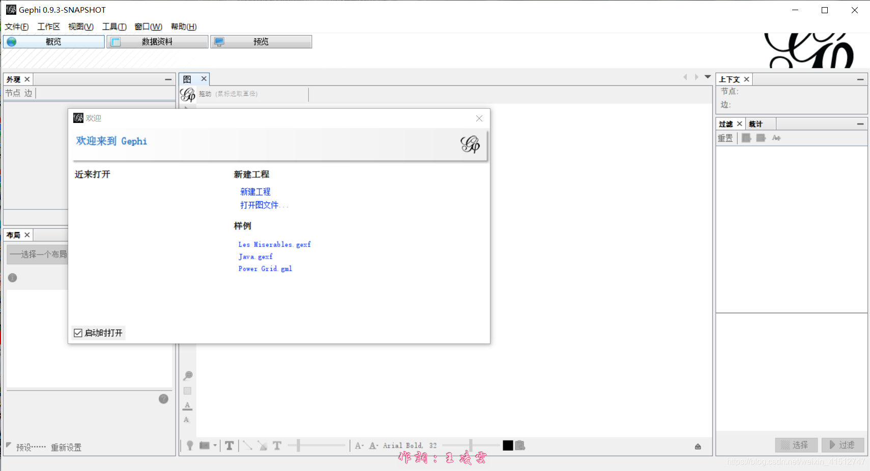870x471 pixels.
Task: Click the light bulb background color icon
Action: [190, 446]
